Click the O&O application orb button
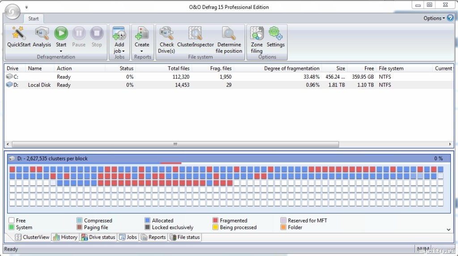The height and width of the screenshot is (256, 458). point(13,12)
